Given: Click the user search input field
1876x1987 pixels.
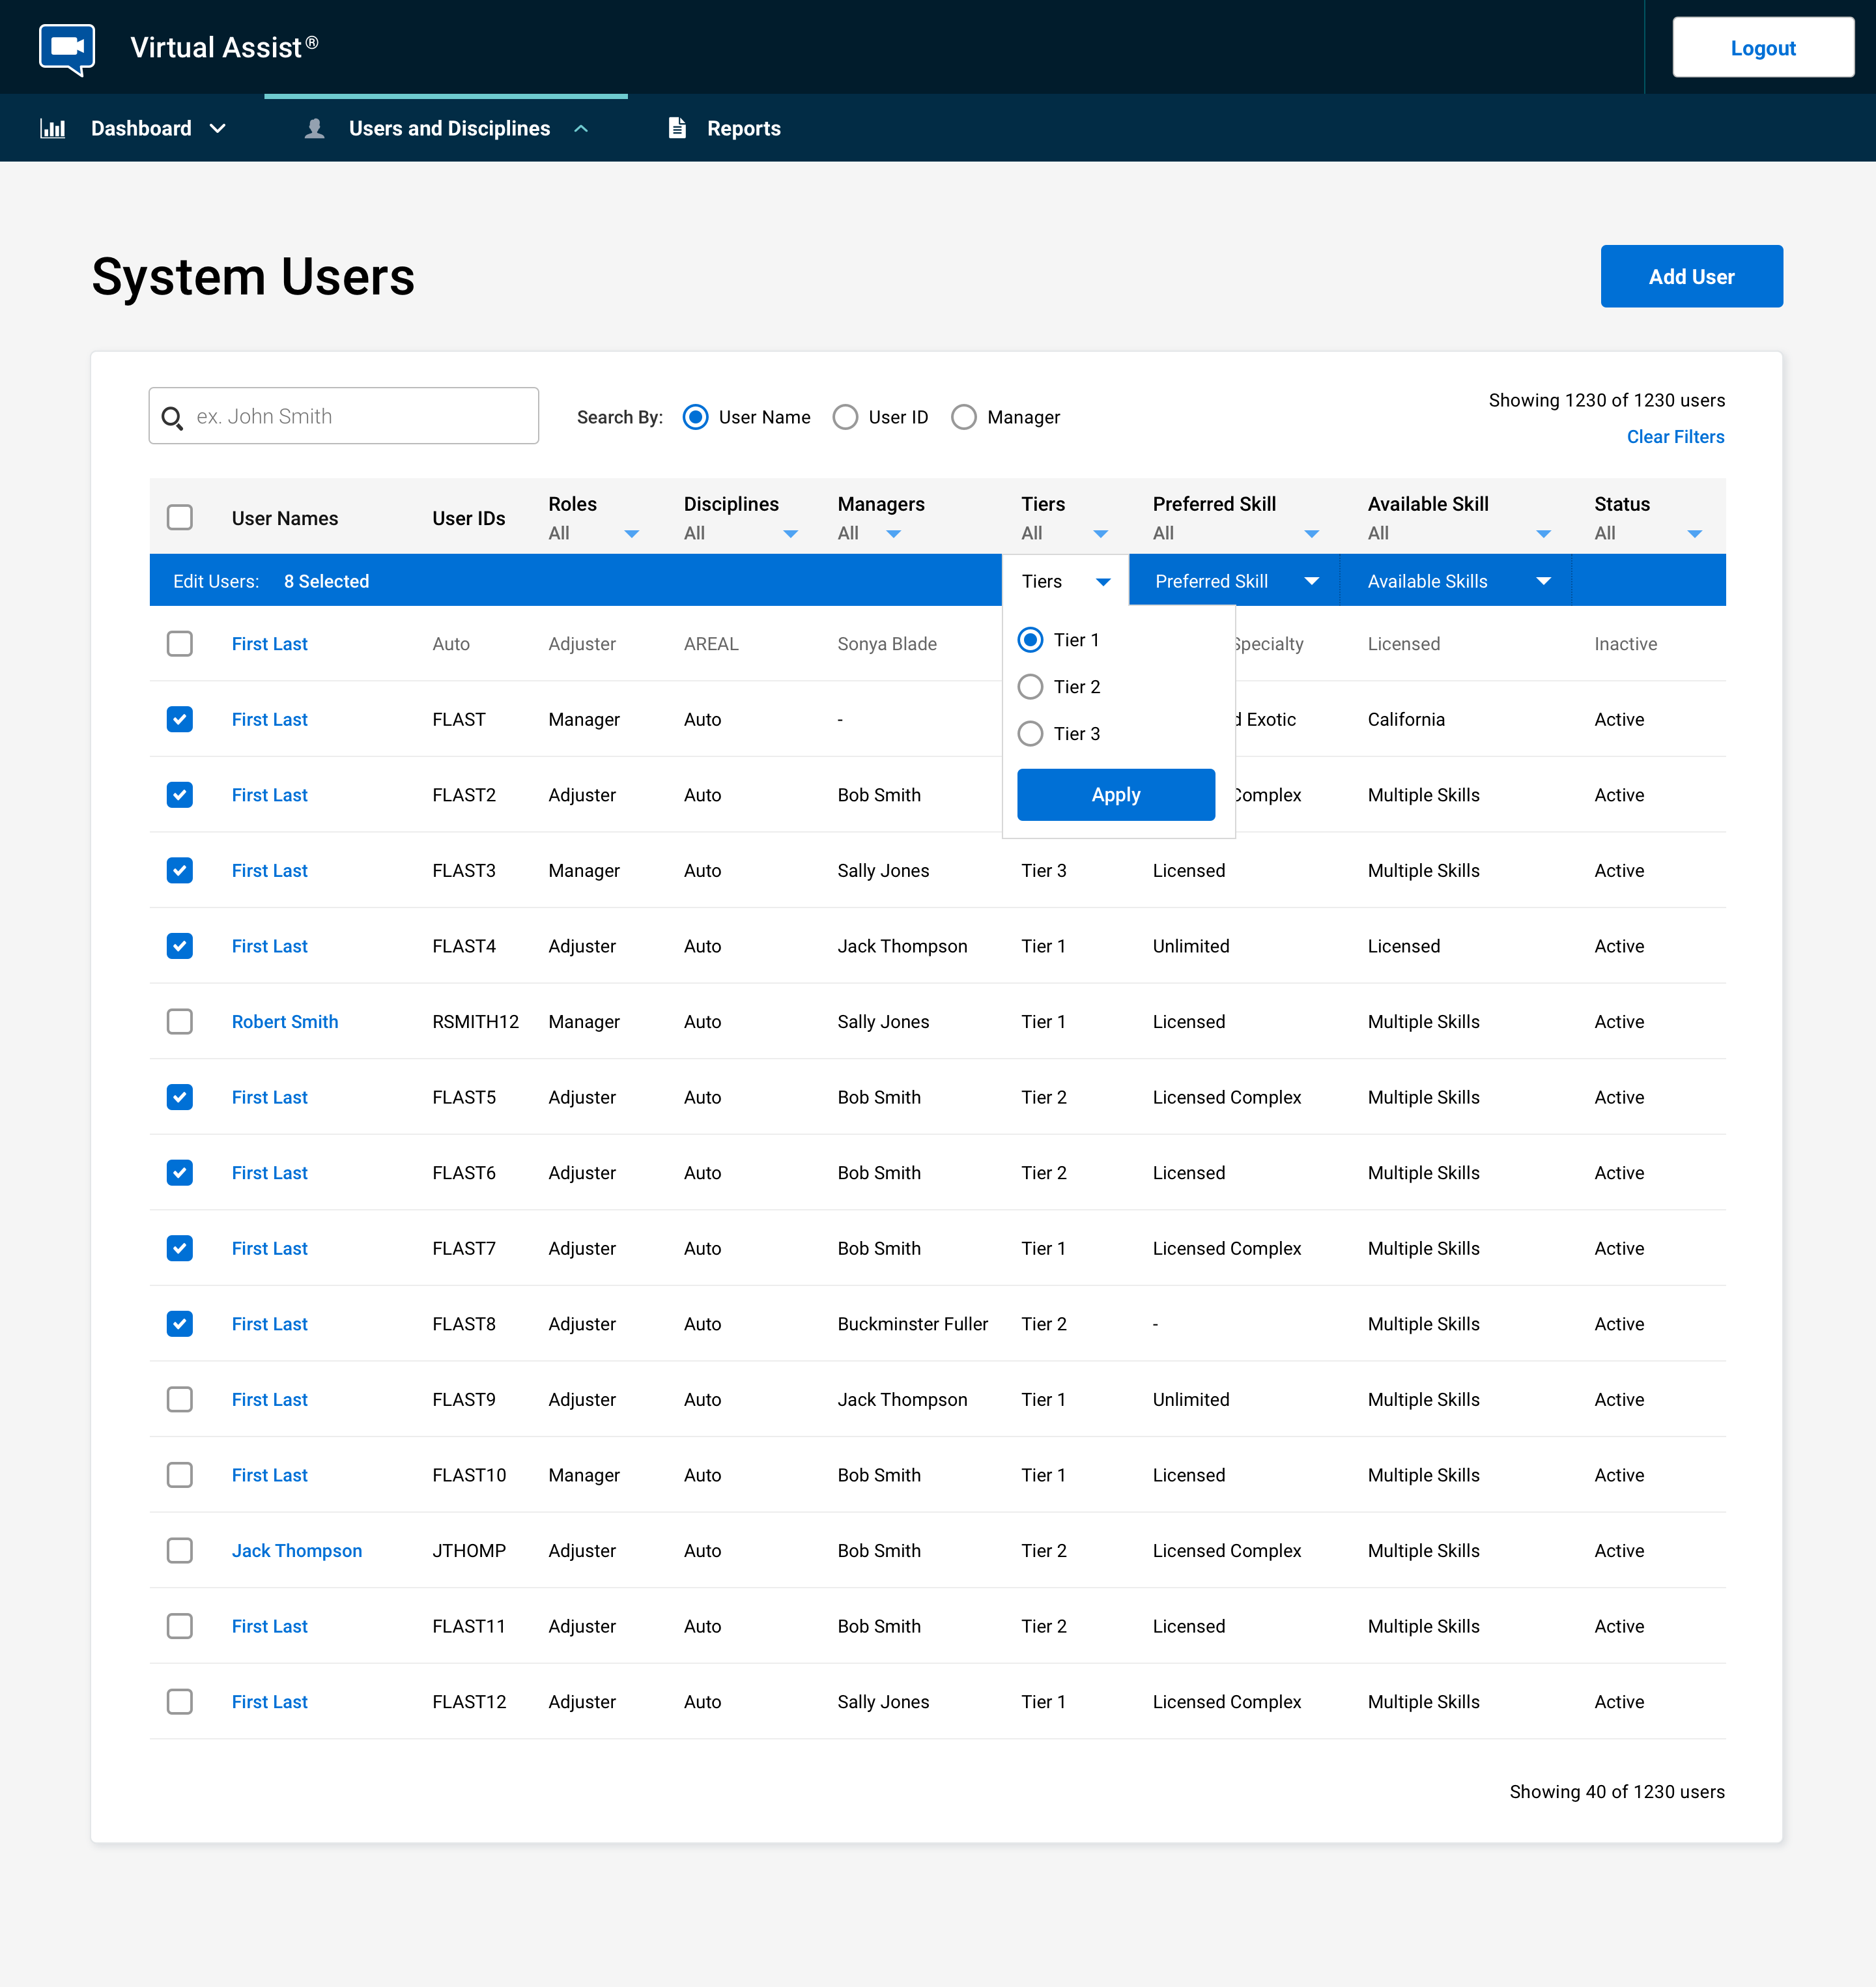Looking at the screenshot, I should click(x=360, y=417).
